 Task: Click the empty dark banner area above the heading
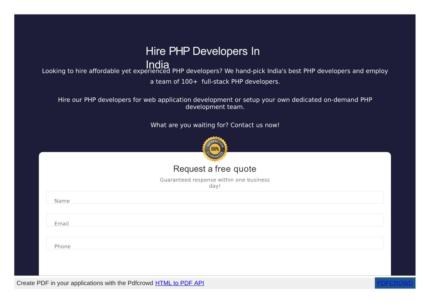[214, 29]
